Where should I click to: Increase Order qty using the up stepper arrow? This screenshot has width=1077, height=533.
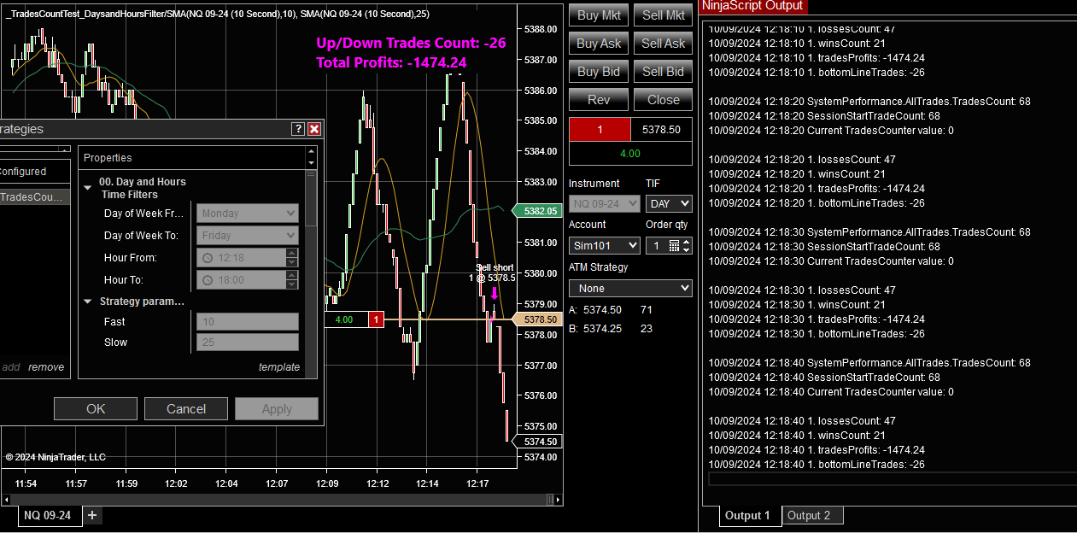click(x=686, y=242)
